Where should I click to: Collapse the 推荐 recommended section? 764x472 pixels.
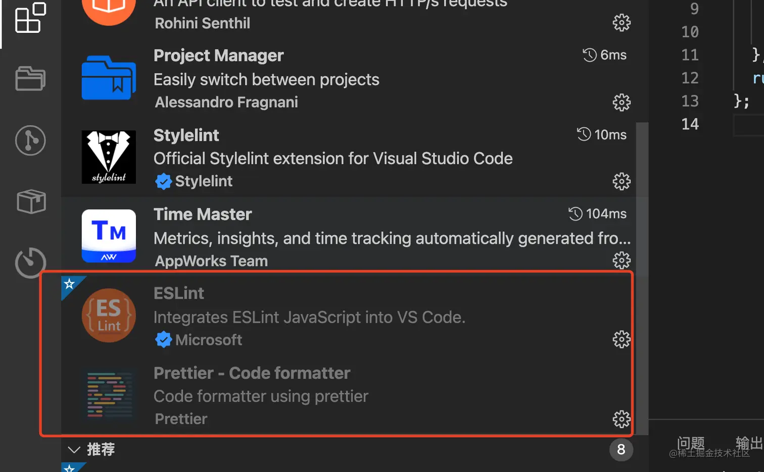(x=74, y=449)
